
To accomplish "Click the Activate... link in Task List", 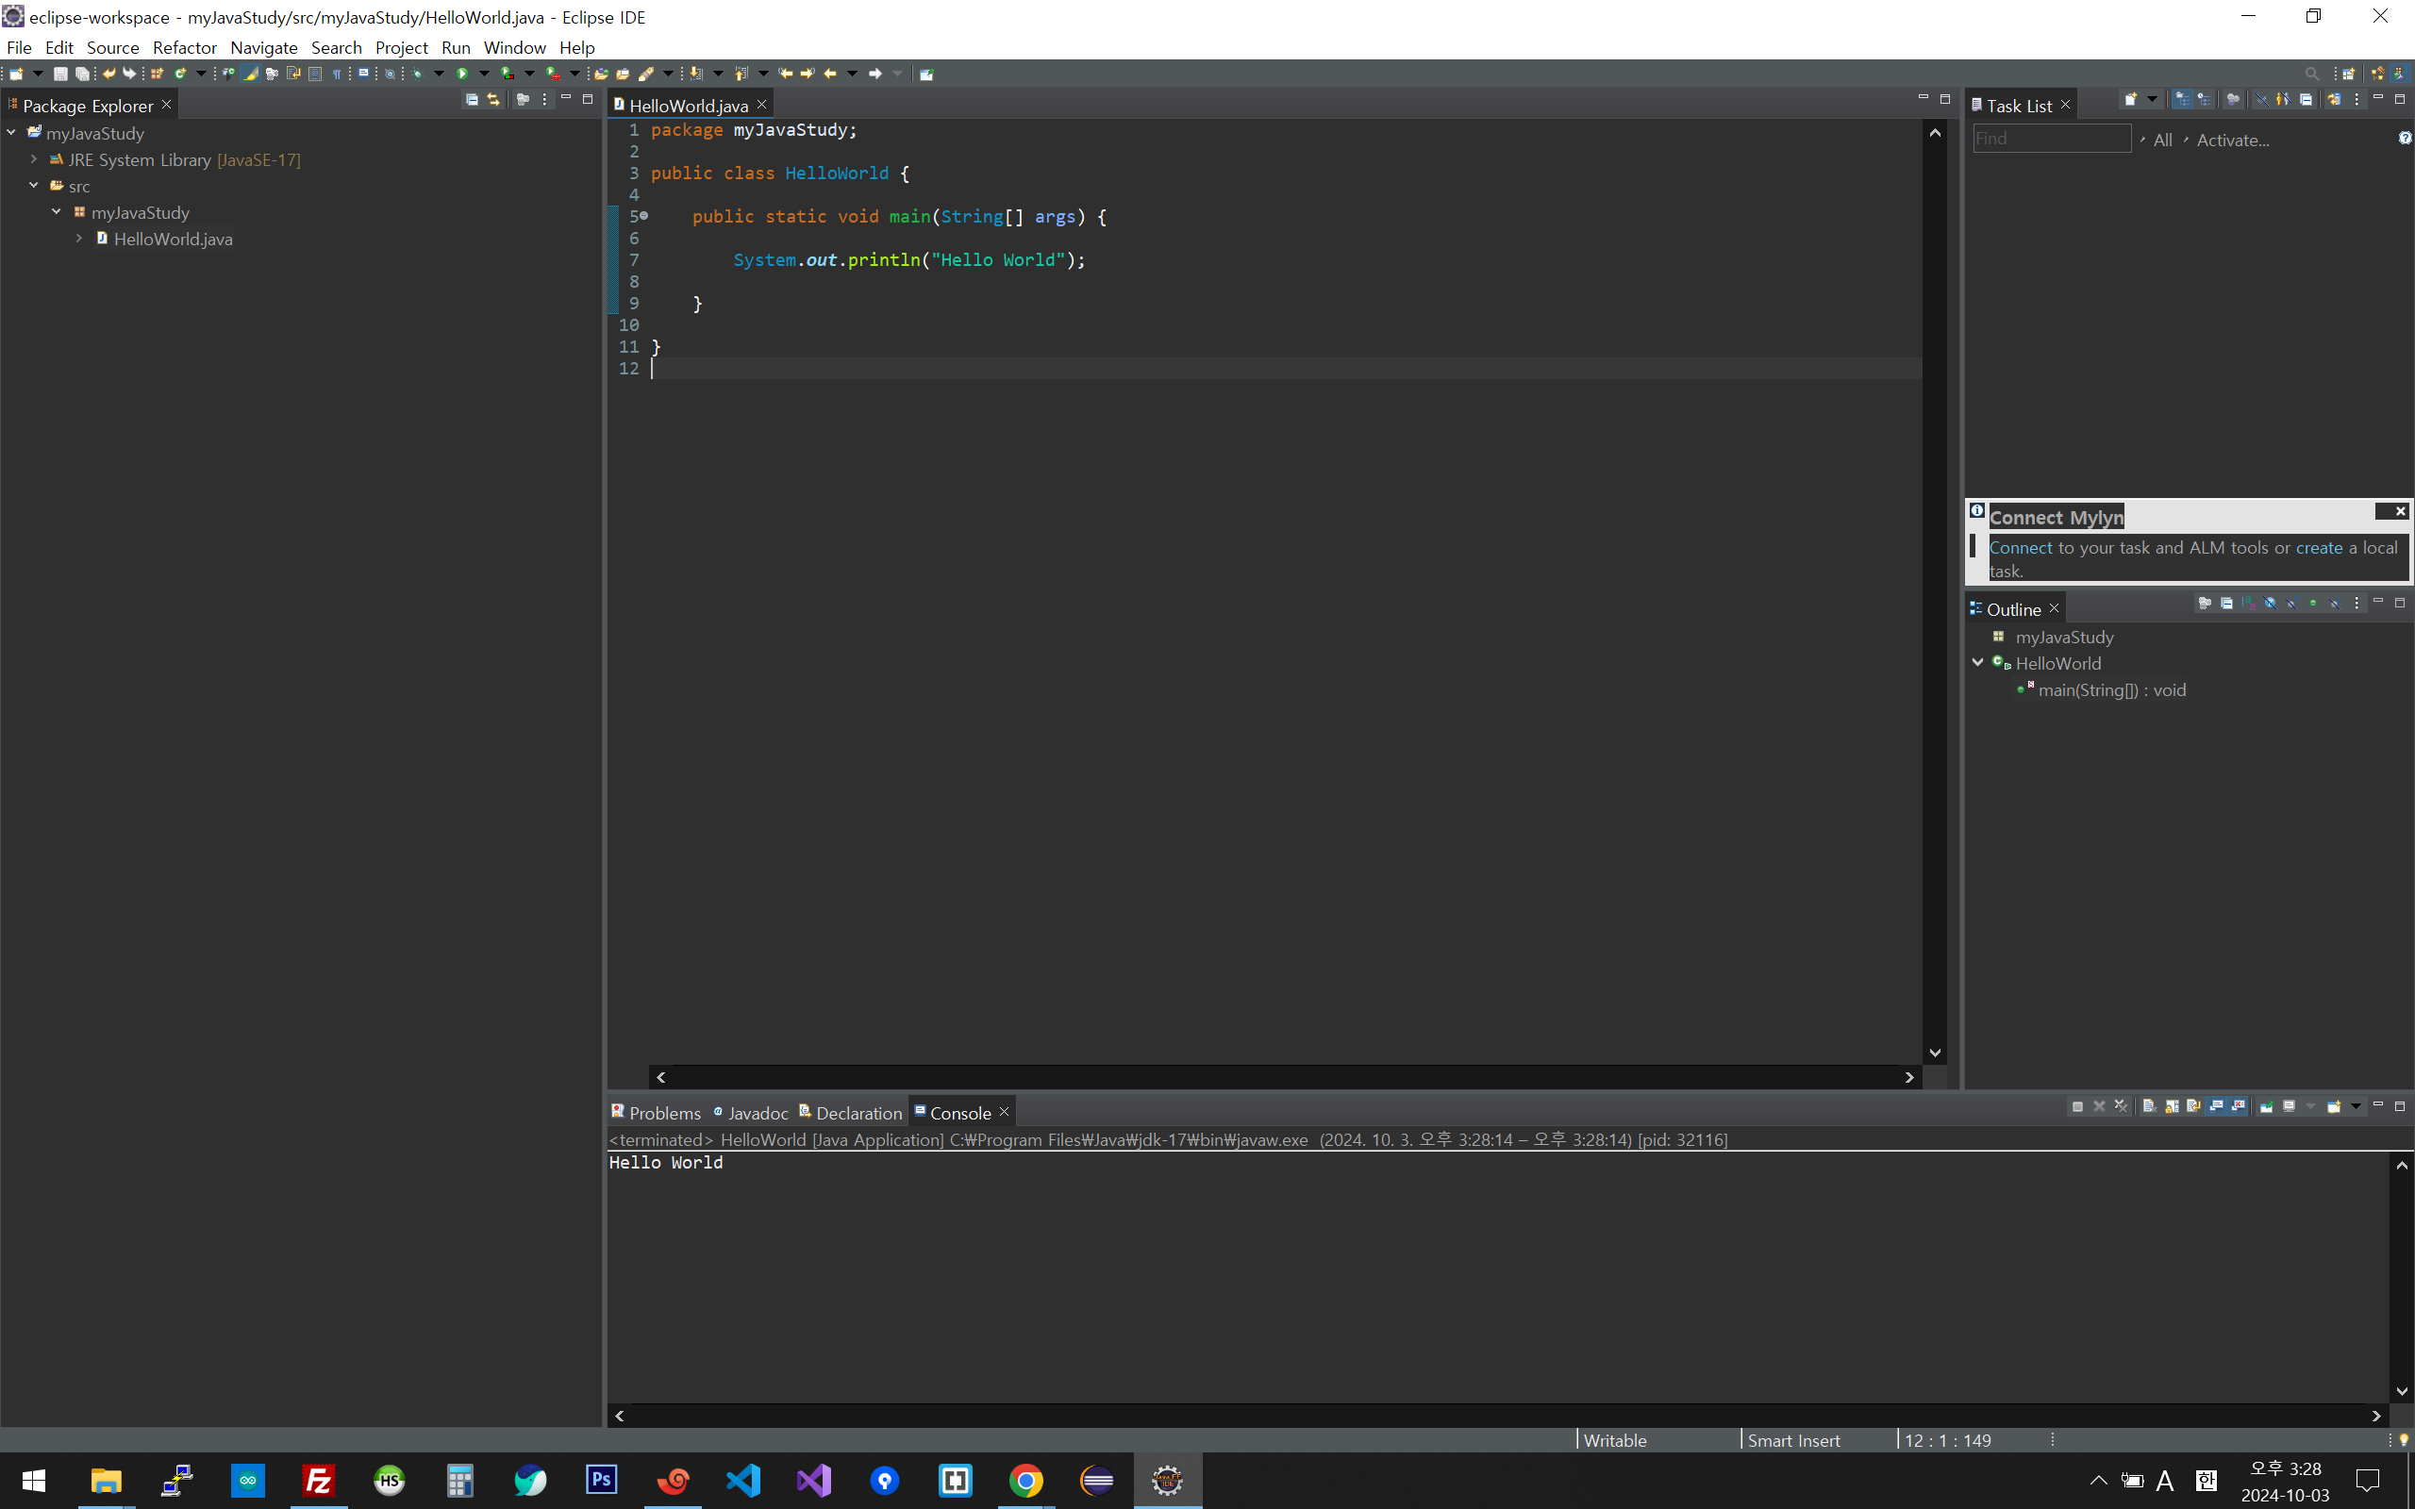I will (x=2232, y=141).
